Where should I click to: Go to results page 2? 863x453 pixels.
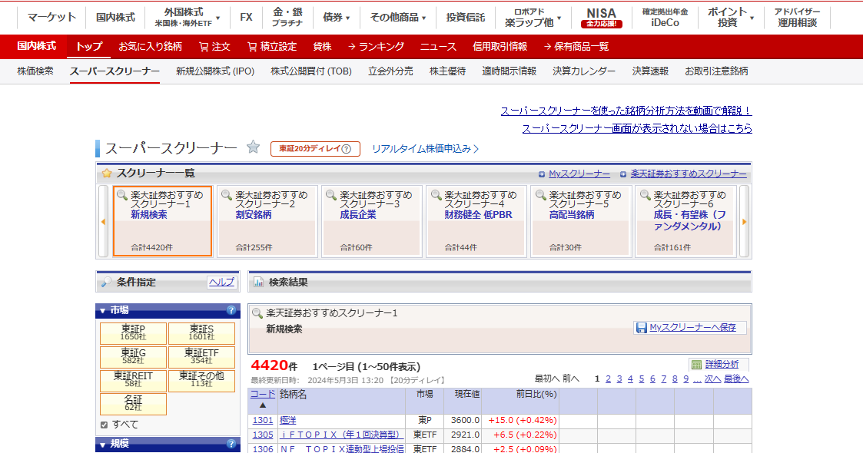pos(608,379)
